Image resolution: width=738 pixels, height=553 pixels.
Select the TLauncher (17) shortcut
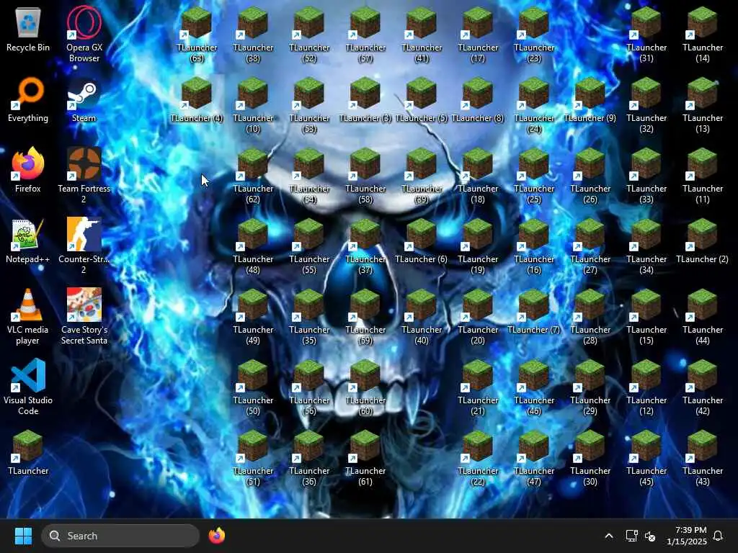(x=478, y=35)
